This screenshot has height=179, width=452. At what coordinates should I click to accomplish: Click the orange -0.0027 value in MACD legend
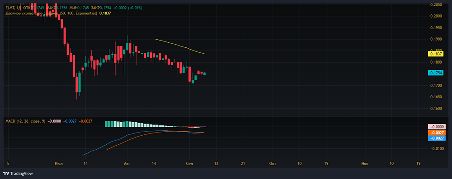pyautogui.click(x=85, y=121)
